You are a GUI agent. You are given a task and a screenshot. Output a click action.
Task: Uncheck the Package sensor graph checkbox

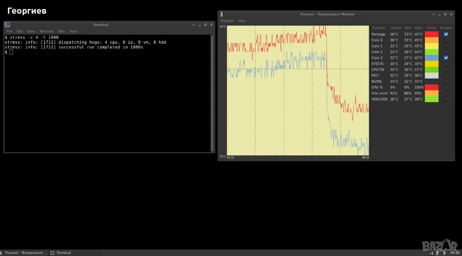pyautogui.click(x=446, y=34)
